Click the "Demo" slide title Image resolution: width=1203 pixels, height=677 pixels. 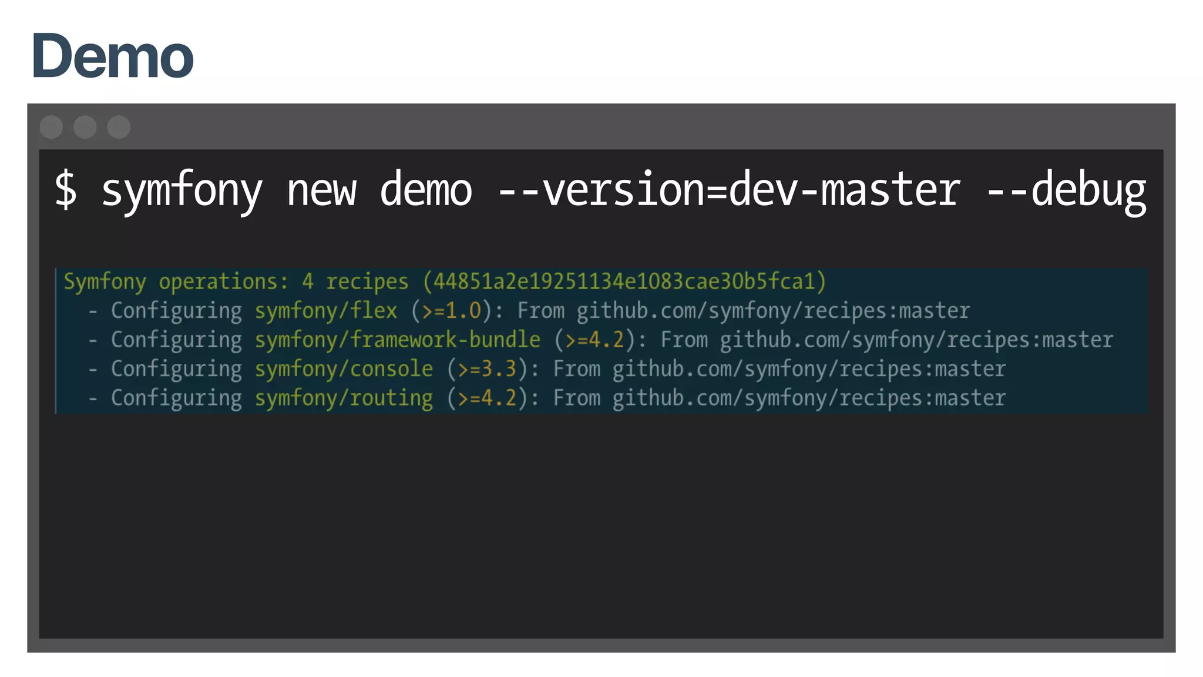point(113,56)
